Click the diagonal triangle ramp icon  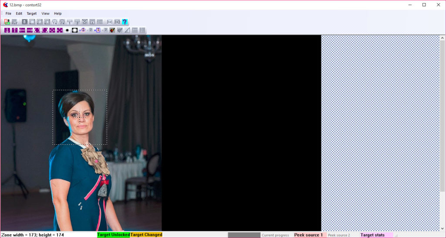click(x=127, y=30)
